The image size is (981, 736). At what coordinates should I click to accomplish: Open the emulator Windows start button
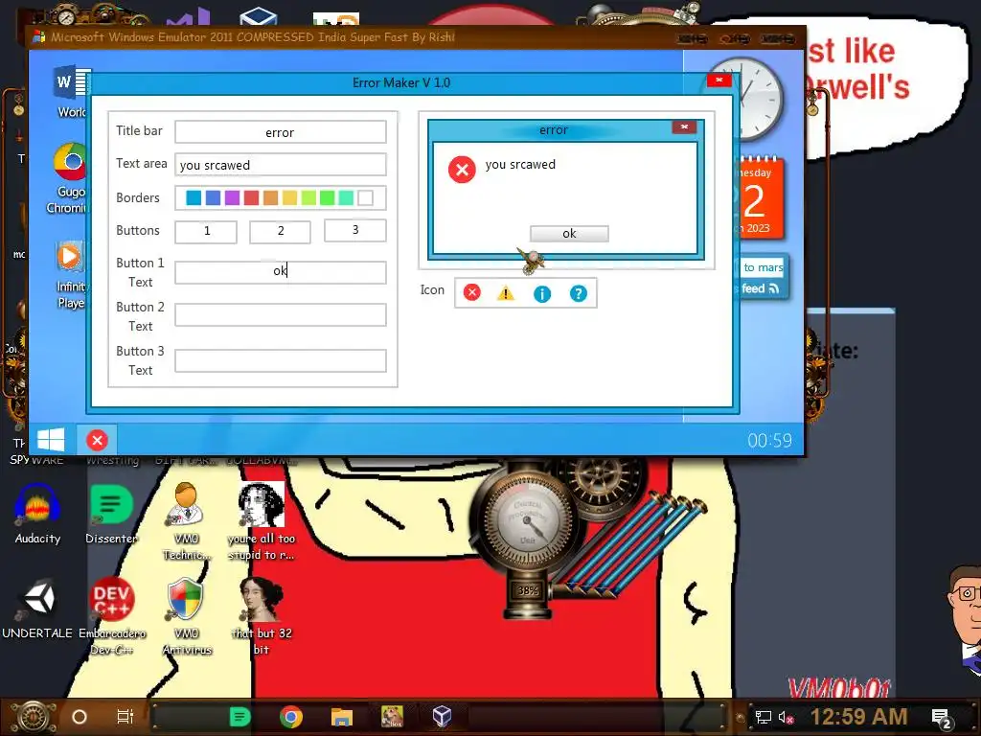[x=51, y=440]
